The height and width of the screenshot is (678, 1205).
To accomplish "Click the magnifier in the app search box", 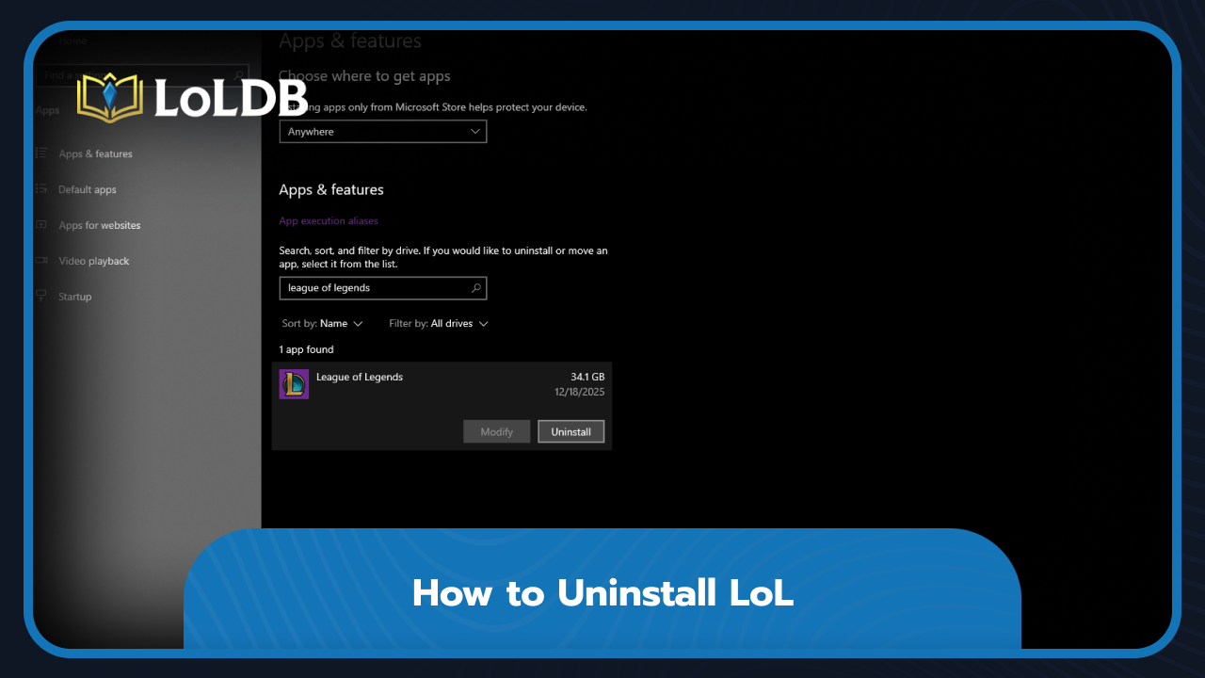I will (477, 287).
